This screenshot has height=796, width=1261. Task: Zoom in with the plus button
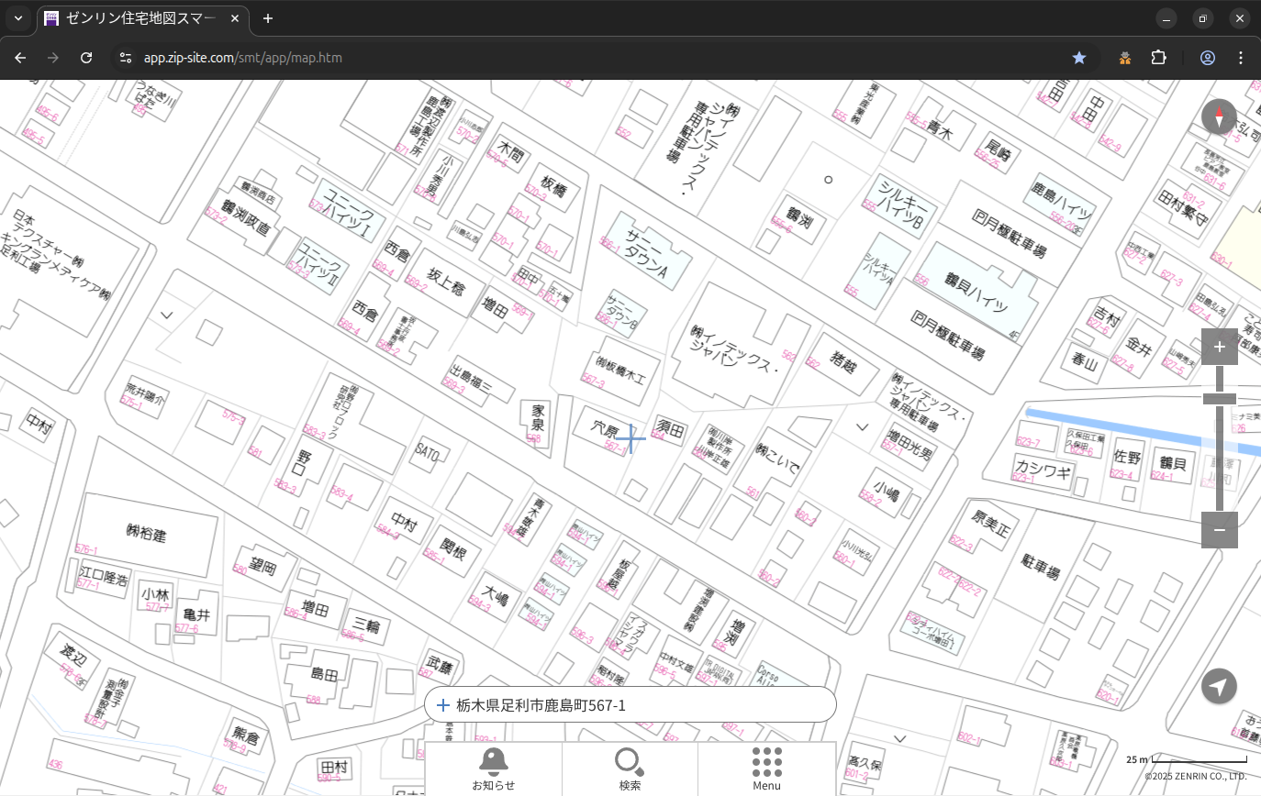pyautogui.click(x=1219, y=347)
